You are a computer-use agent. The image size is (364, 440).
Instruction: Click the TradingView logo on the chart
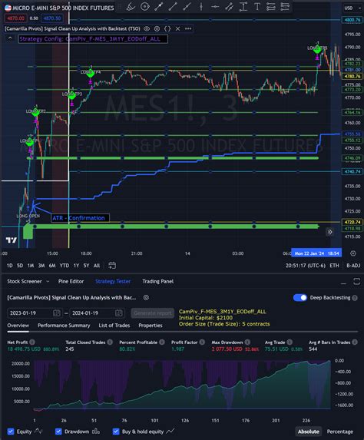pos(12,240)
